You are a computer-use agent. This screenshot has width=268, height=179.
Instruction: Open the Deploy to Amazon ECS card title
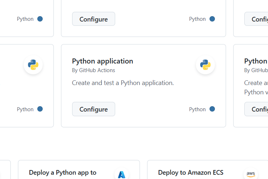coord(191,173)
